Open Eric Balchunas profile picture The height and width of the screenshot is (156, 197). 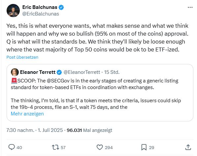pos(13,11)
